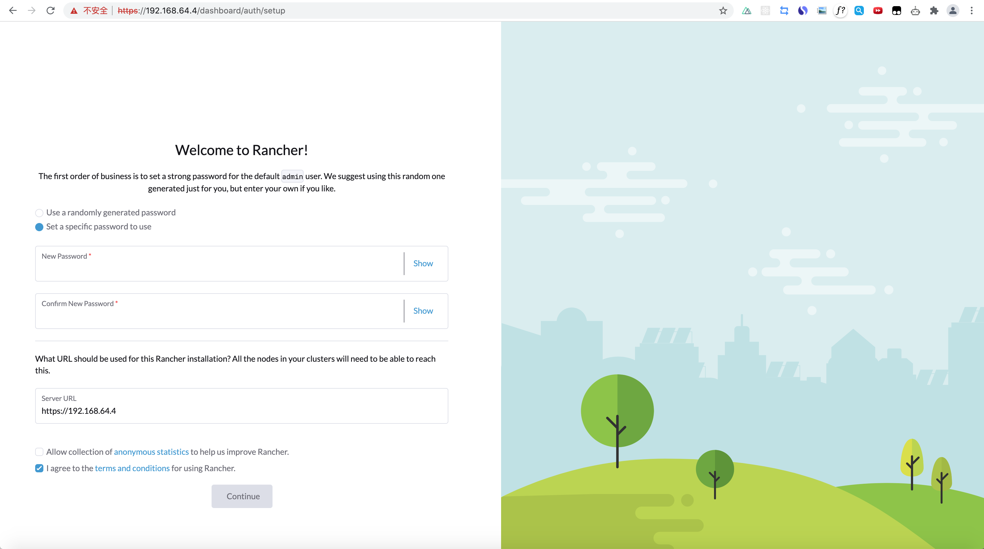Show the New Password text
984x549 pixels.
coord(423,263)
